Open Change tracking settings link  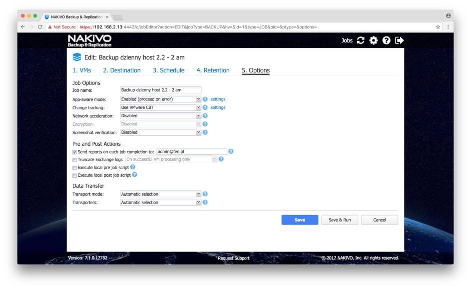click(218, 107)
